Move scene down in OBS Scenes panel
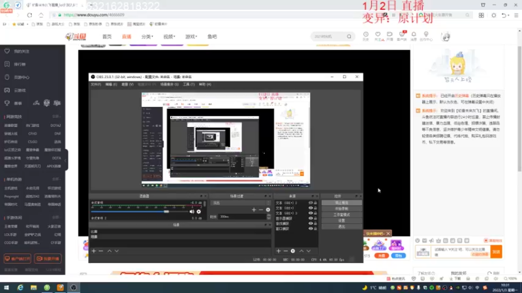 click(x=117, y=251)
